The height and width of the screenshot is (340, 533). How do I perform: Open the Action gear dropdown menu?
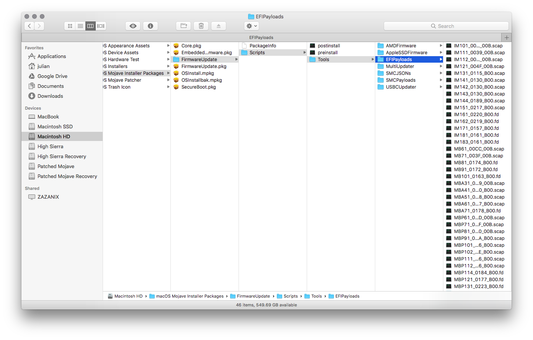252,26
